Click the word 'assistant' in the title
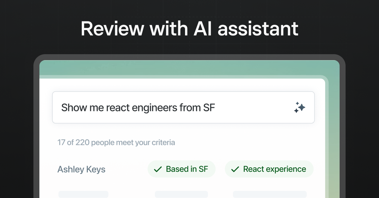Screen dimensions: 379x198 pyautogui.click(x=258, y=29)
